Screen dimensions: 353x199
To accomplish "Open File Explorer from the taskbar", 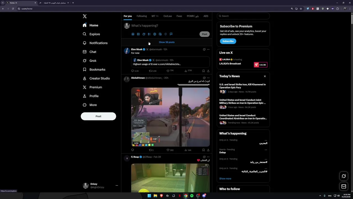I will click(155, 196).
